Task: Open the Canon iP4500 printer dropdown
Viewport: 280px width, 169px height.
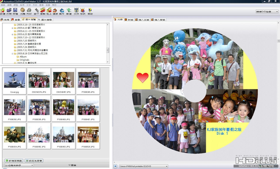Action: 144,166
